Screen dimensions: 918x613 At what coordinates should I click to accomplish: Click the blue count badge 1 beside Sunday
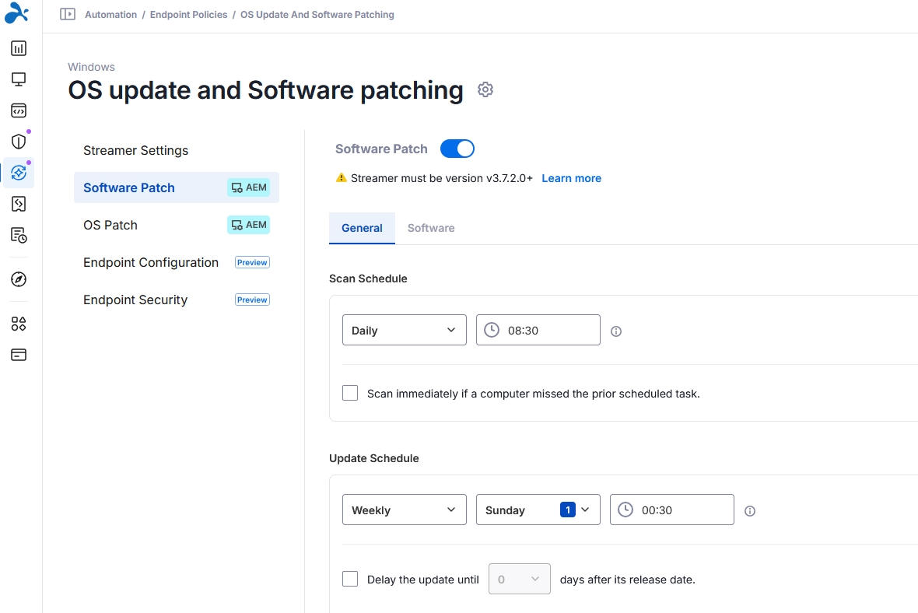click(568, 510)
